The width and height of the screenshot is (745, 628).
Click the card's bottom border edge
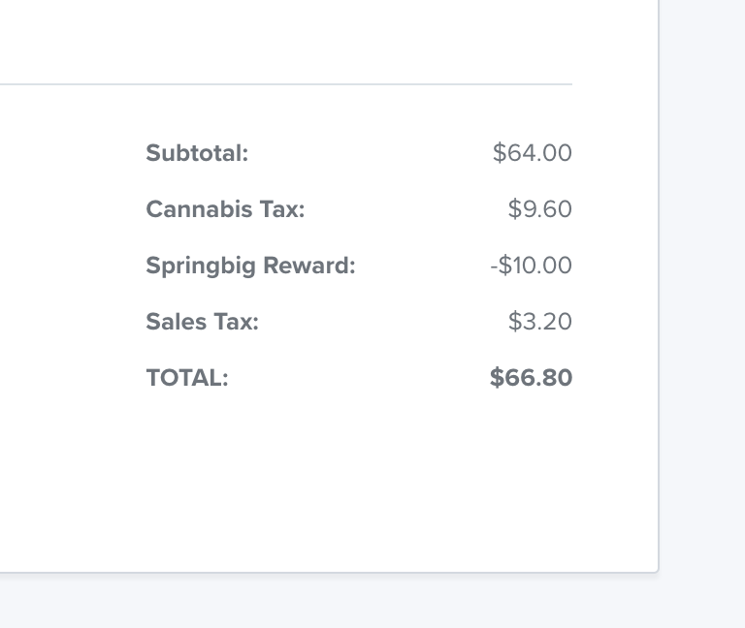[x=328, y=573]
